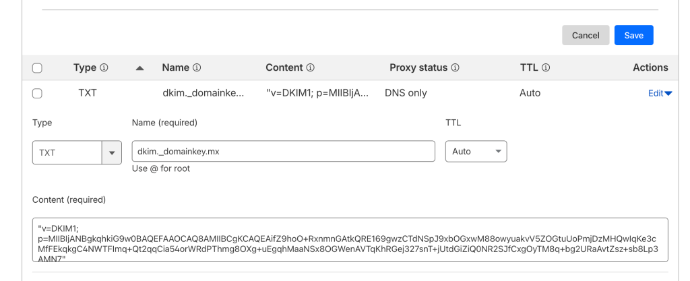Click the Content column info icon
This screenshot has height=281, width=690.
311,68
